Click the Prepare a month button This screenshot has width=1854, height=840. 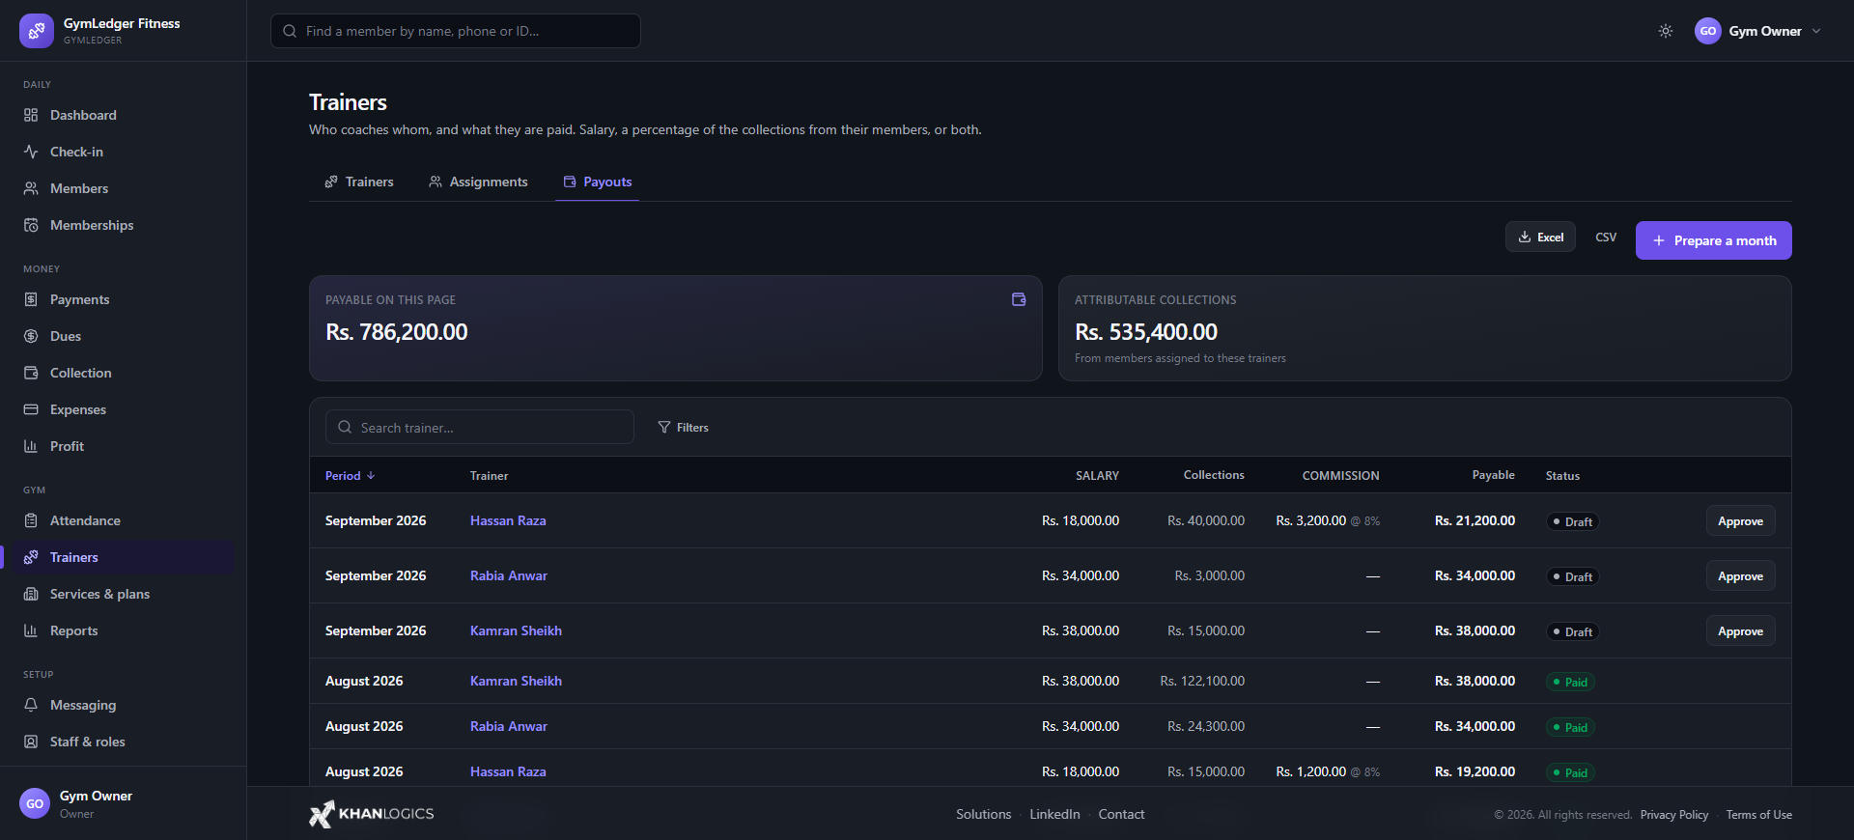point(1714,240)
